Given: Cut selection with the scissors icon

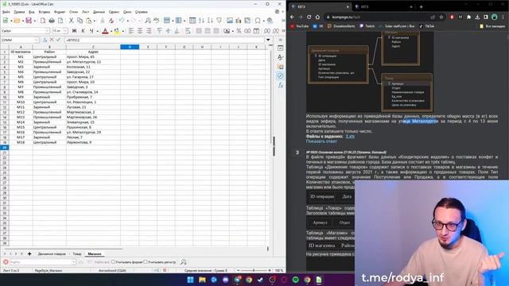Looking at the screenshot, I should click(x=71, y=21).
